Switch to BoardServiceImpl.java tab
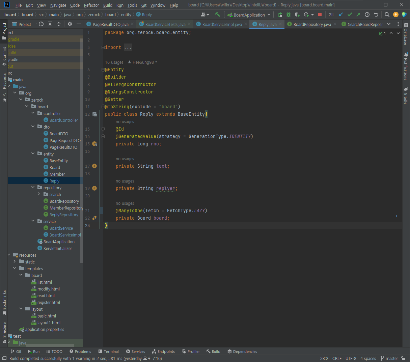410x362 pixels. (x=222, y=24)
